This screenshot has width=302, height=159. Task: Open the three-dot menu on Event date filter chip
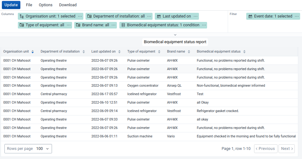297,16
